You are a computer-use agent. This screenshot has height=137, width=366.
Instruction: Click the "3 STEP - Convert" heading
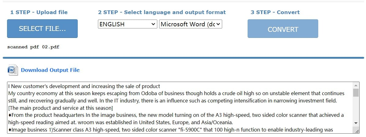(x=275, y=12)
